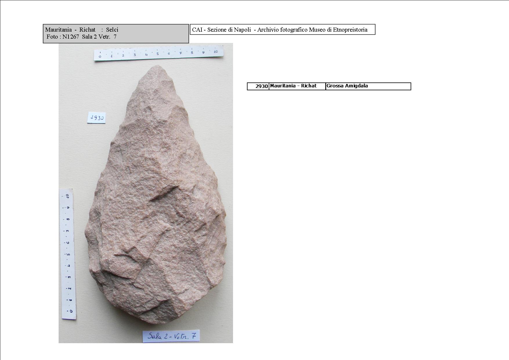Viewport: 509px width, 360px height.
Task: Click the handwritten 'Sala 2 - Vetr. 7' label
Action: 171,336
